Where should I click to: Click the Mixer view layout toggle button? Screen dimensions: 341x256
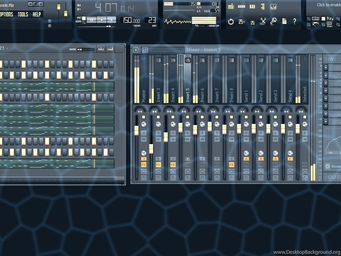145,50
